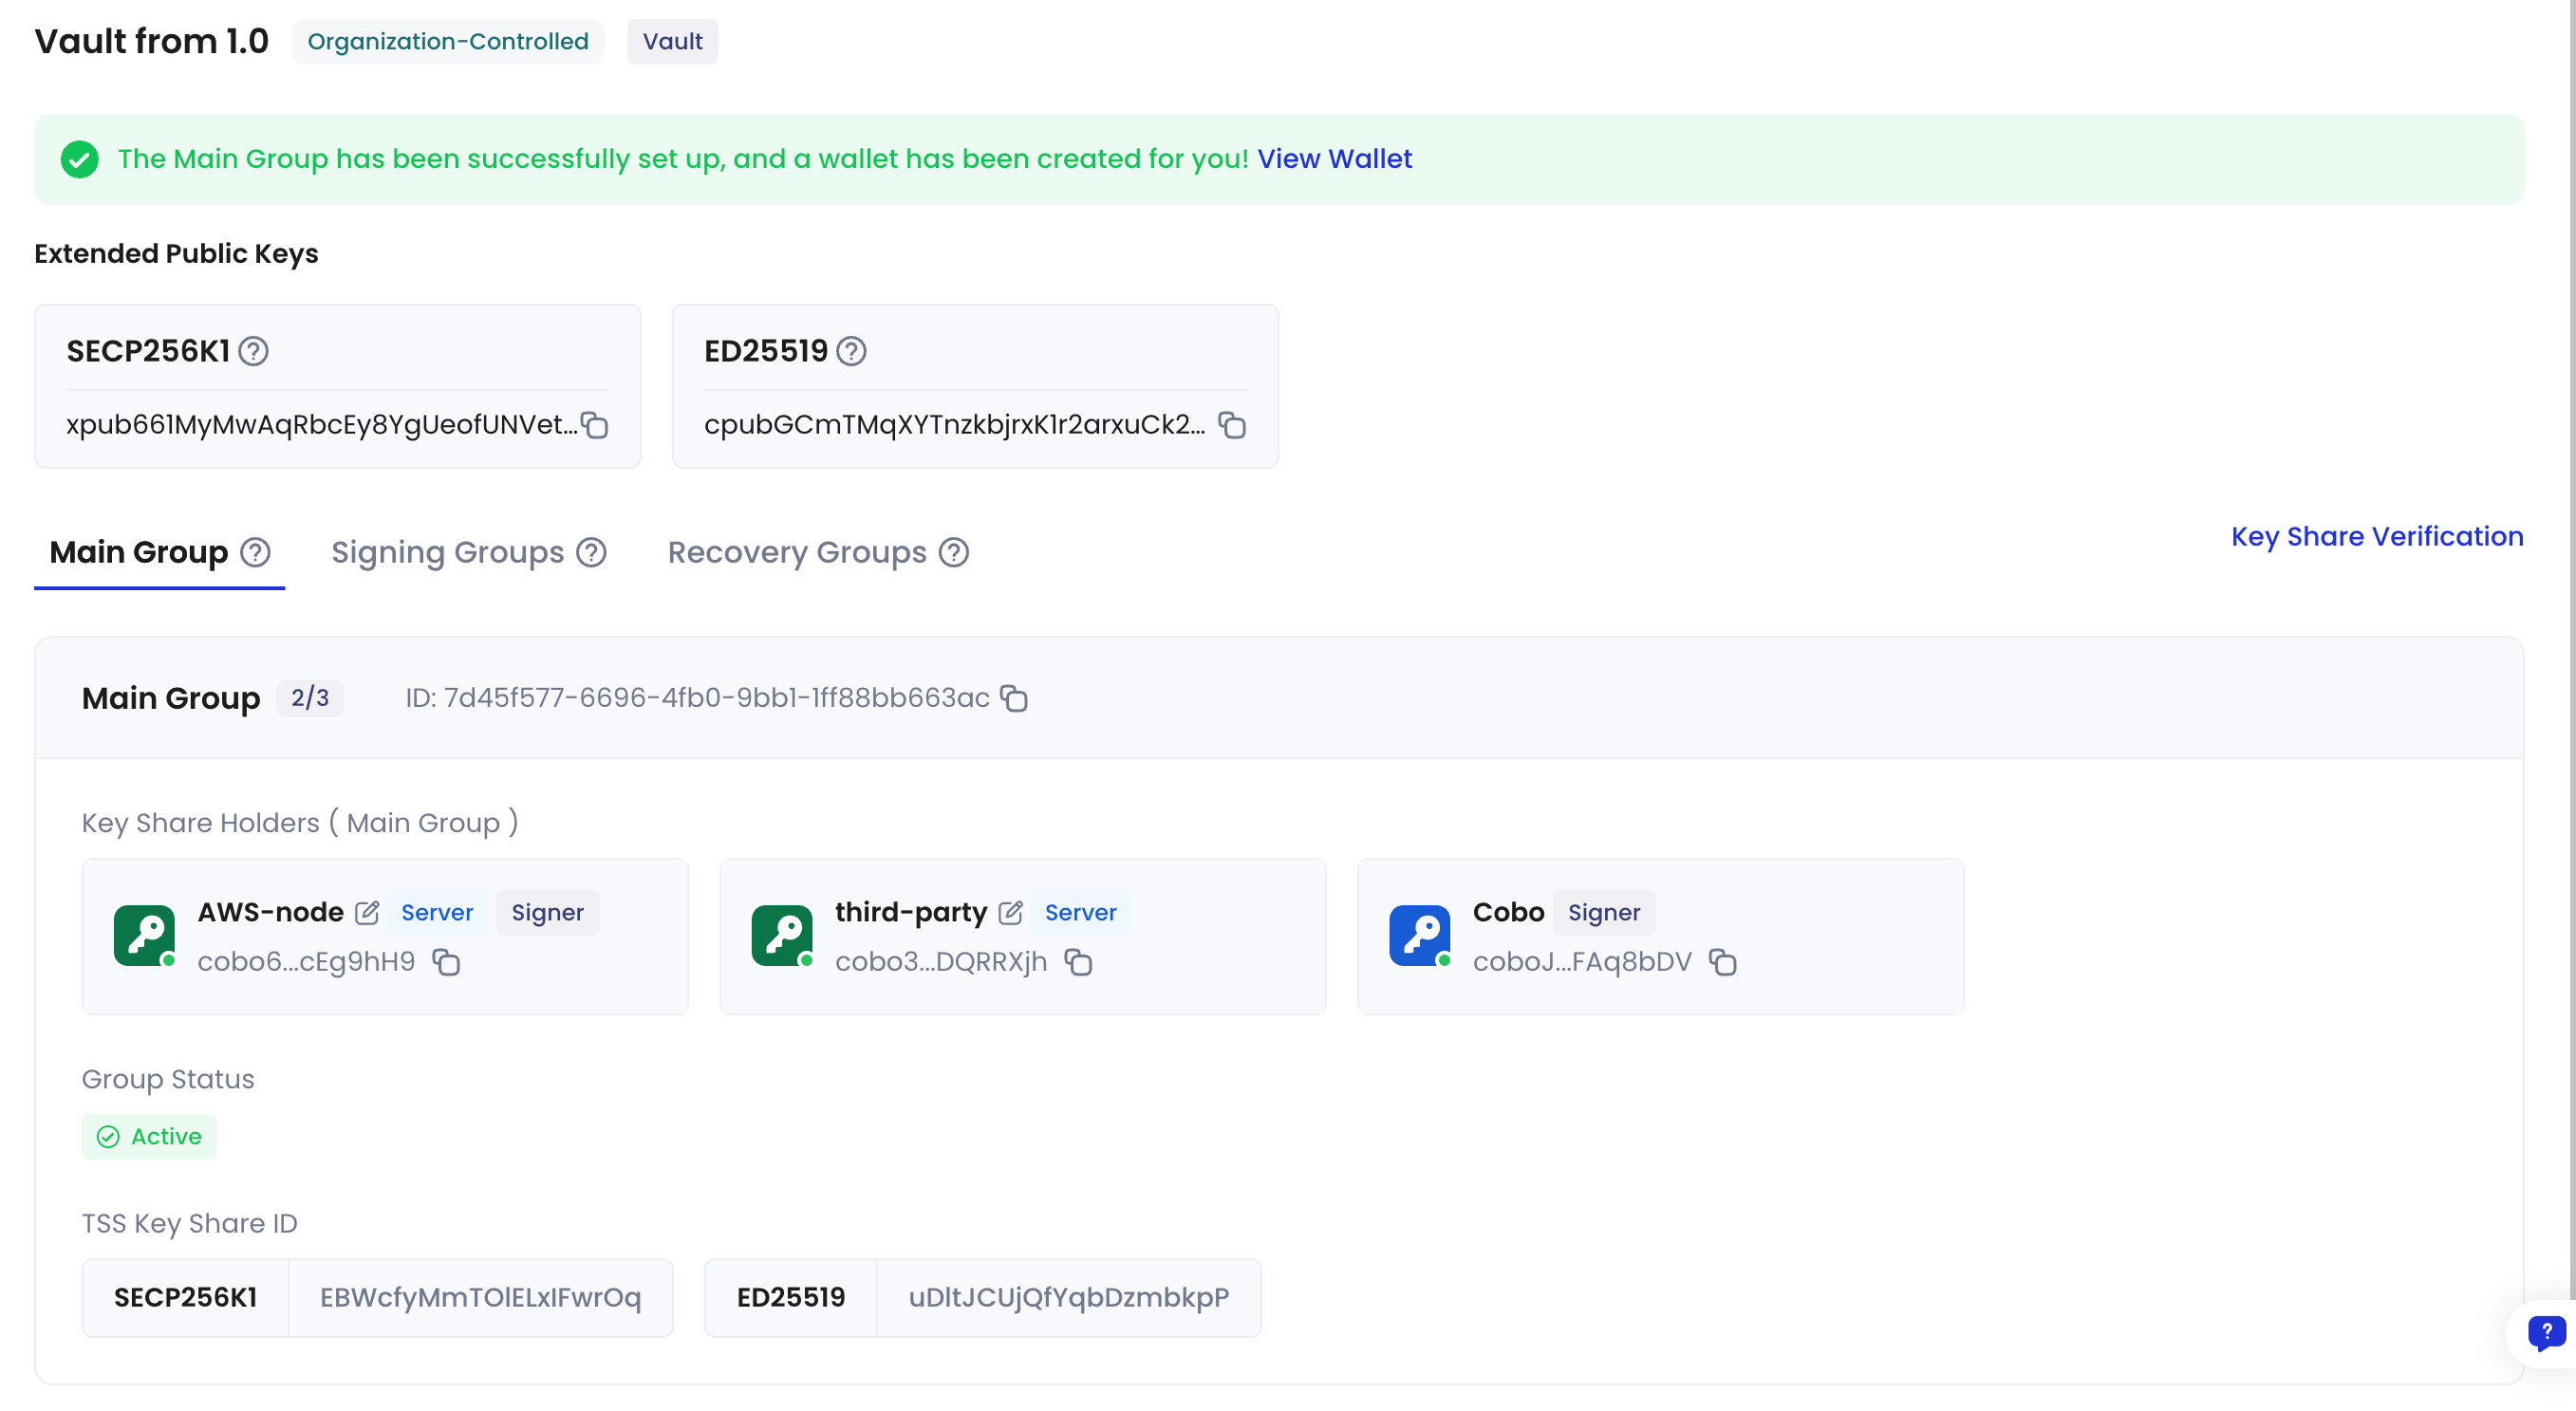Copy the Main Group ID

(x=1014, y=698)
